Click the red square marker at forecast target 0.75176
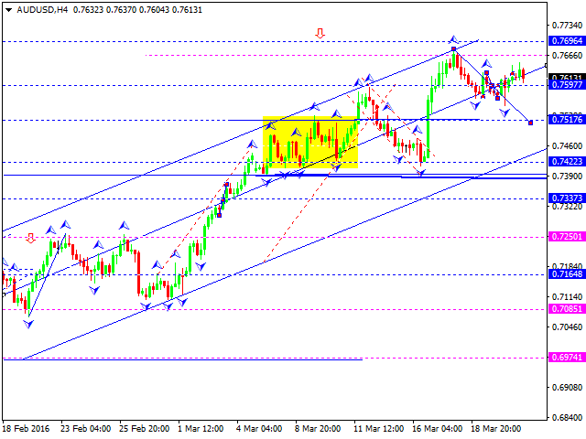This screenshot has height=439, width=586. (530, 123)
